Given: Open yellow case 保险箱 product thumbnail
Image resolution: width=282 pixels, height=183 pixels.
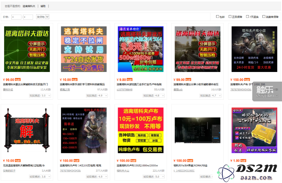Looking at the screenshot, I should (x=254, y=130).
